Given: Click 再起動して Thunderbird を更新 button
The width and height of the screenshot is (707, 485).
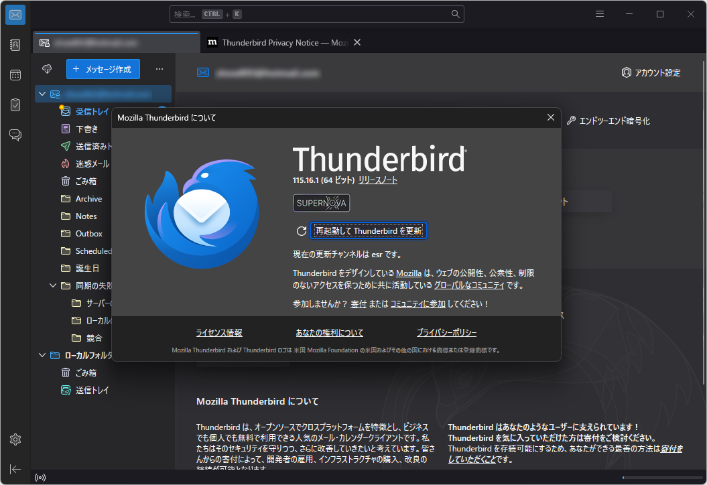Looking at the screenshot, I should [x=368, y=230].
